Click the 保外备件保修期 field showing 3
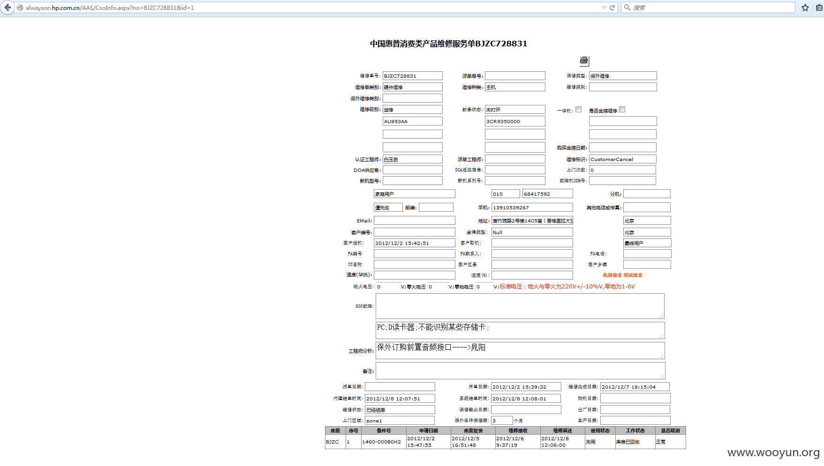This screenshot has width=824, height=466. click(502, 421)
